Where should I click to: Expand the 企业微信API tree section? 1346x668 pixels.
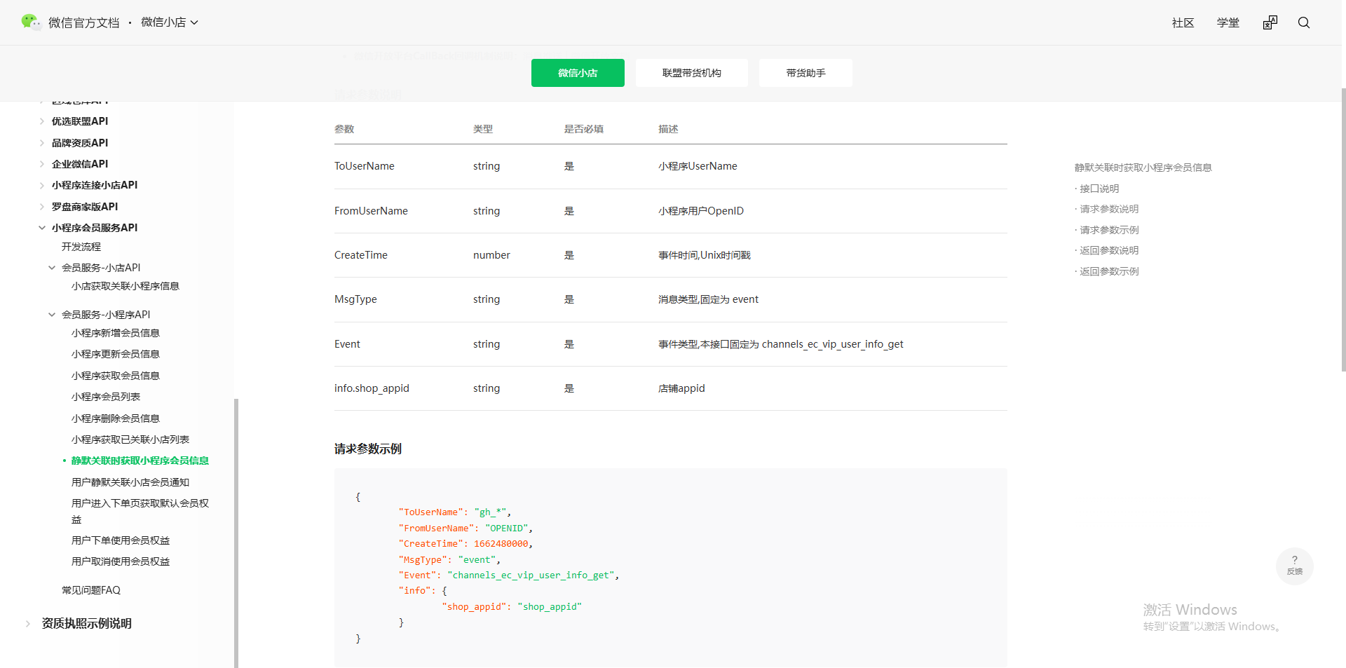click(x=42, y=164)
